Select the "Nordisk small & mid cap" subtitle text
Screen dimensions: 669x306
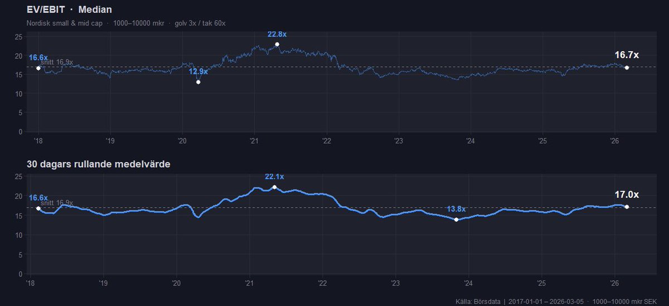pyautogui.click(x=64, y=24)
